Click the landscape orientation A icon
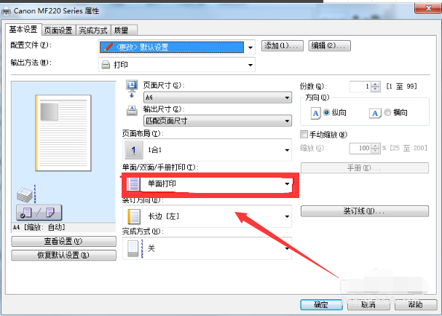 pos(375,114)
